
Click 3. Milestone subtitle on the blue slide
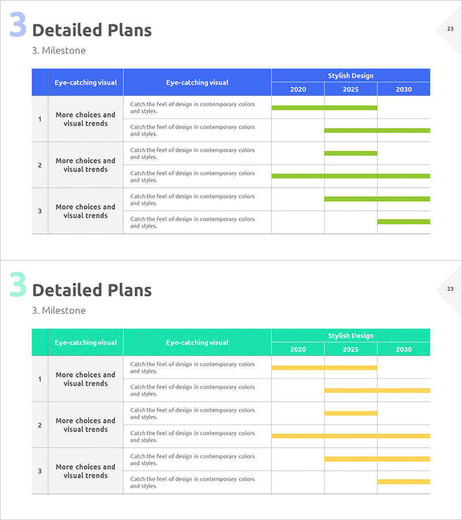pos(59,50)
